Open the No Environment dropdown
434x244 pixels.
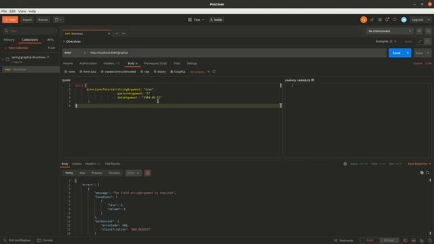coord(390,31)
